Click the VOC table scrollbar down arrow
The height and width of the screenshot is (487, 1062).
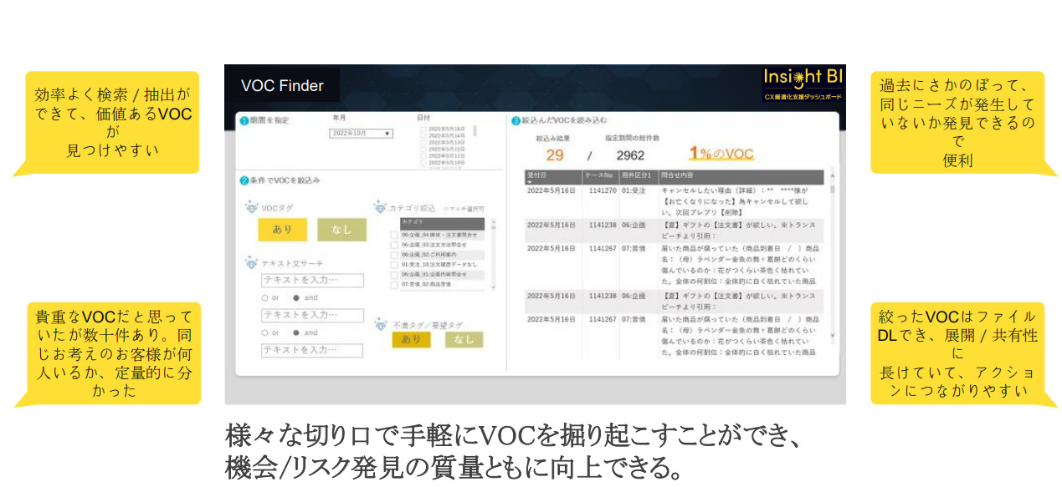(x=832, y=334)
